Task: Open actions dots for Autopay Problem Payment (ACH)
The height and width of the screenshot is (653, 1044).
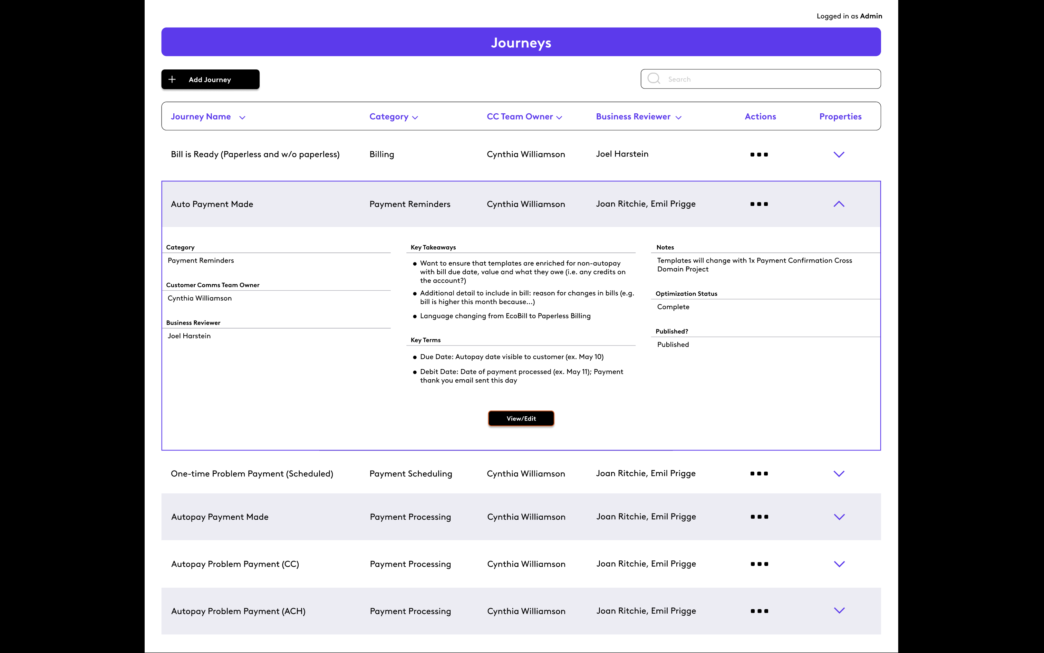Action: click(759, 611)
